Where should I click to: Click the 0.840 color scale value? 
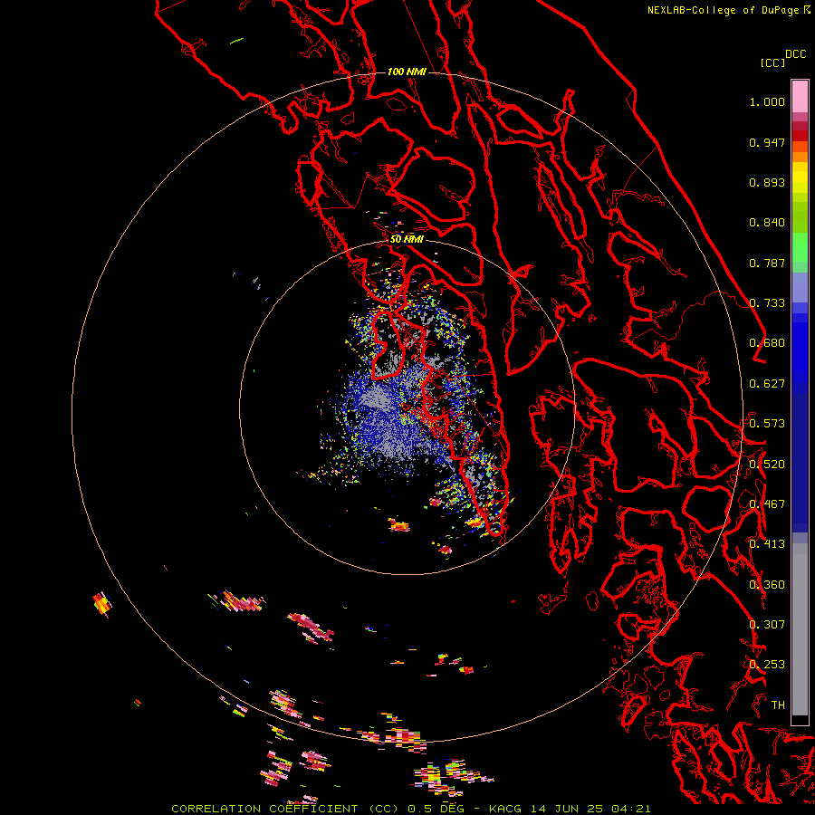767,223
